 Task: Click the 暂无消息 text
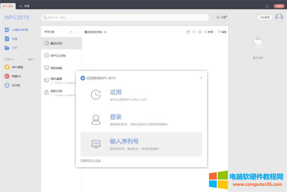[x=258, y=58]
